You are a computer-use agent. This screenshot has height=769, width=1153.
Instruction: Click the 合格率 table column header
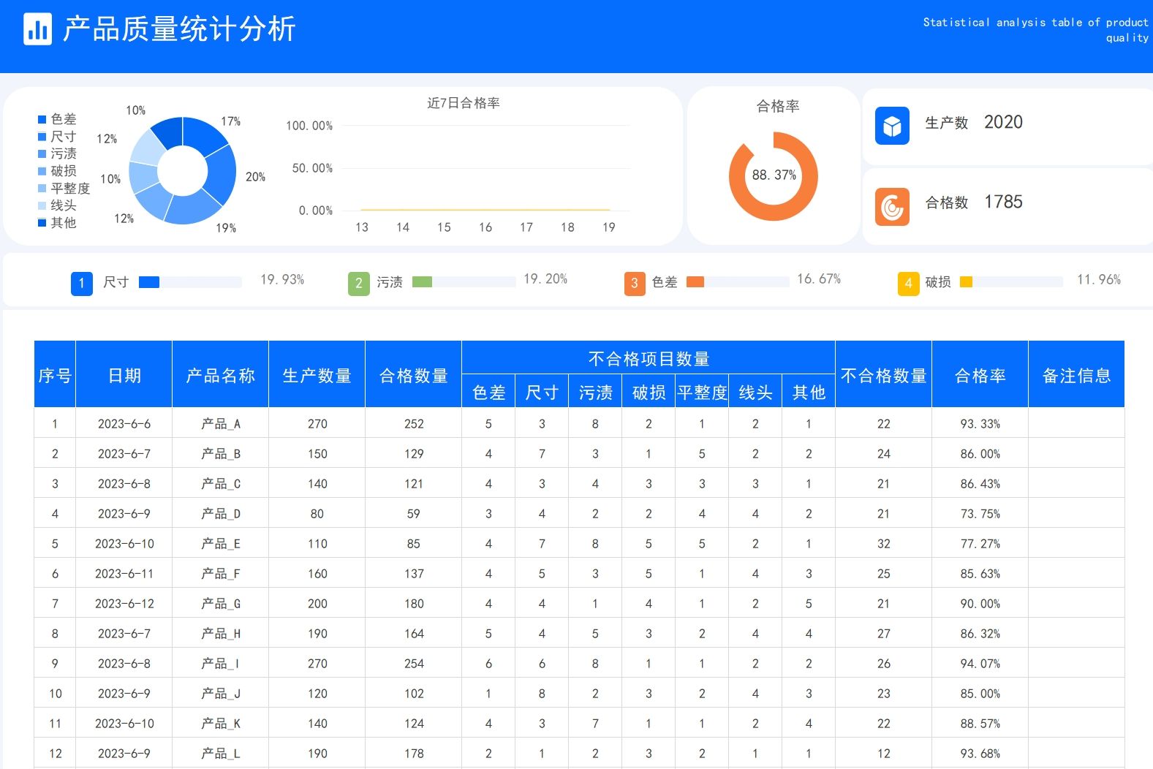[x=980, y=374]
